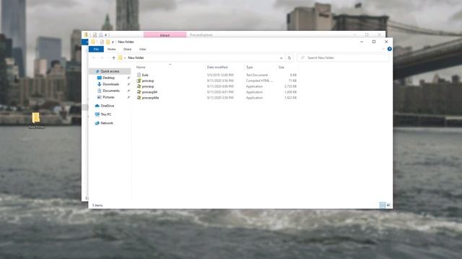Viewport: 462px width, 259px height.
Task: Select the procexp64 application file
Action: pyautogui.click(x=149, y=92)
